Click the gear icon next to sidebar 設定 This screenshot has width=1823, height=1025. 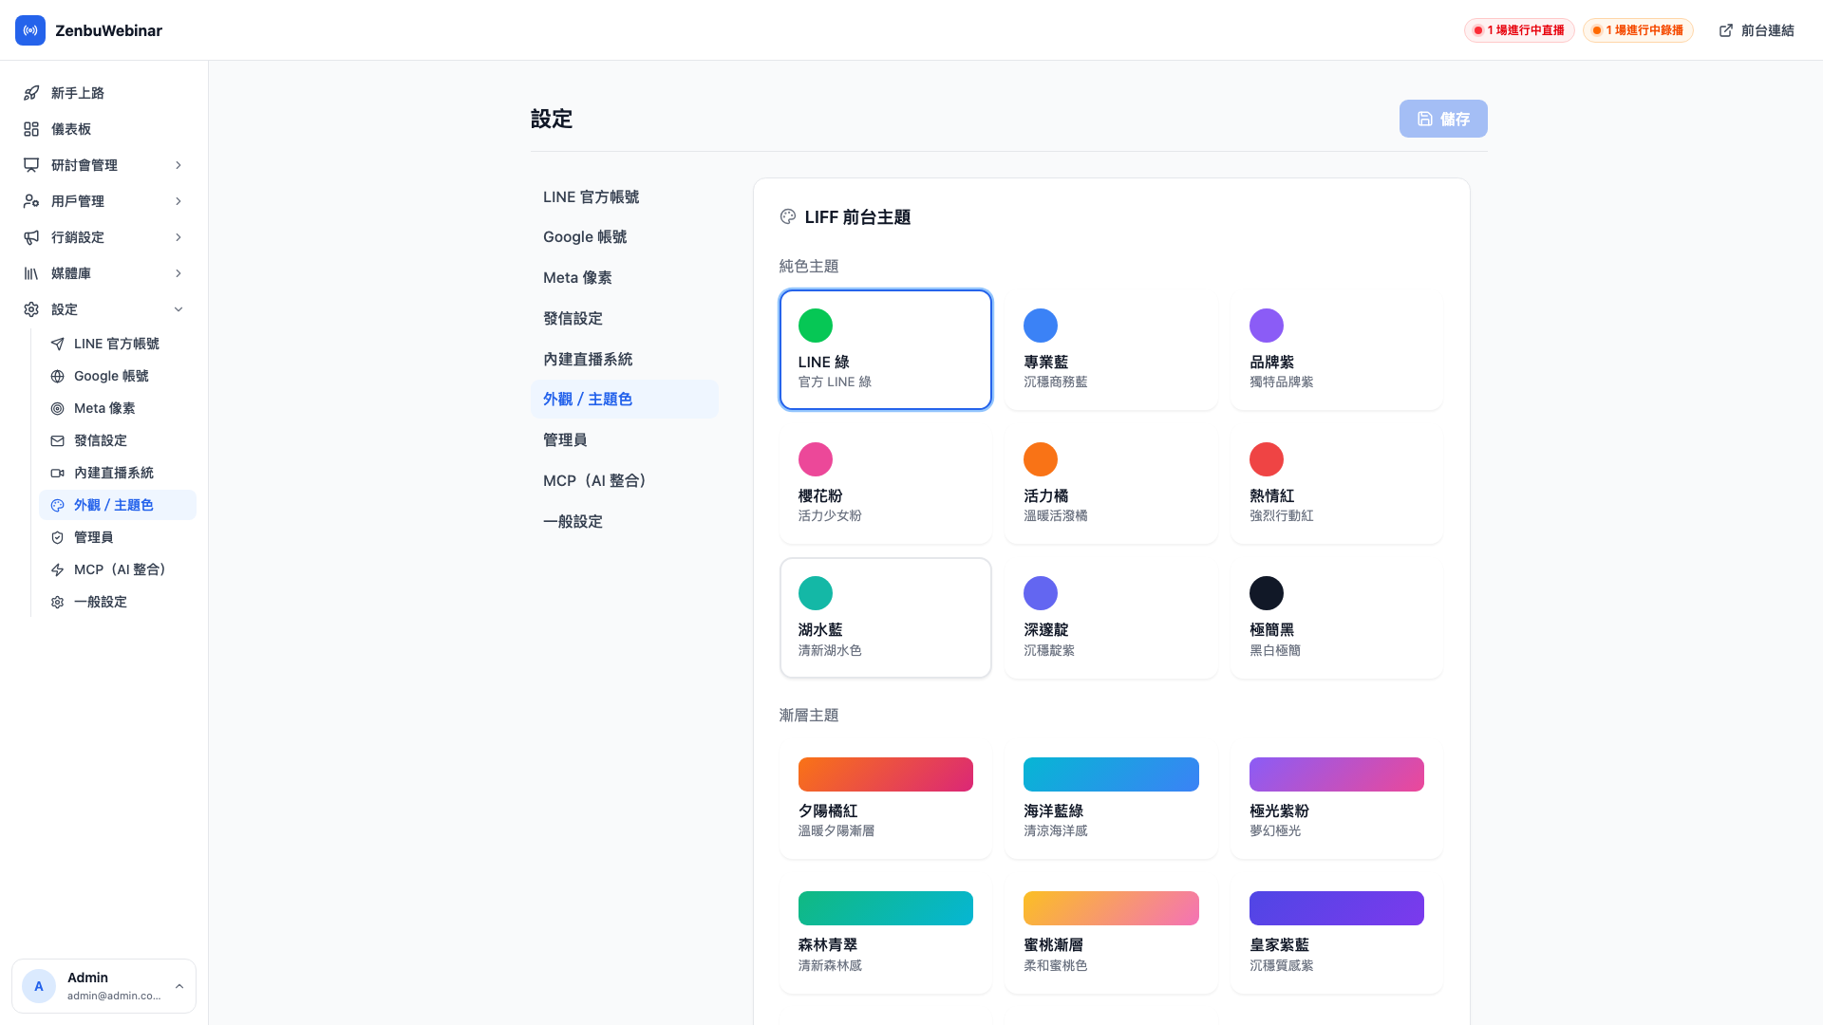point(31,309)
